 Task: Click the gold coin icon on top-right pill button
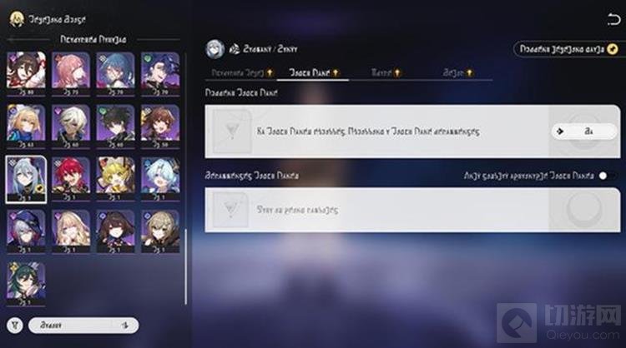pyautogui.click(x=613, y=49)
